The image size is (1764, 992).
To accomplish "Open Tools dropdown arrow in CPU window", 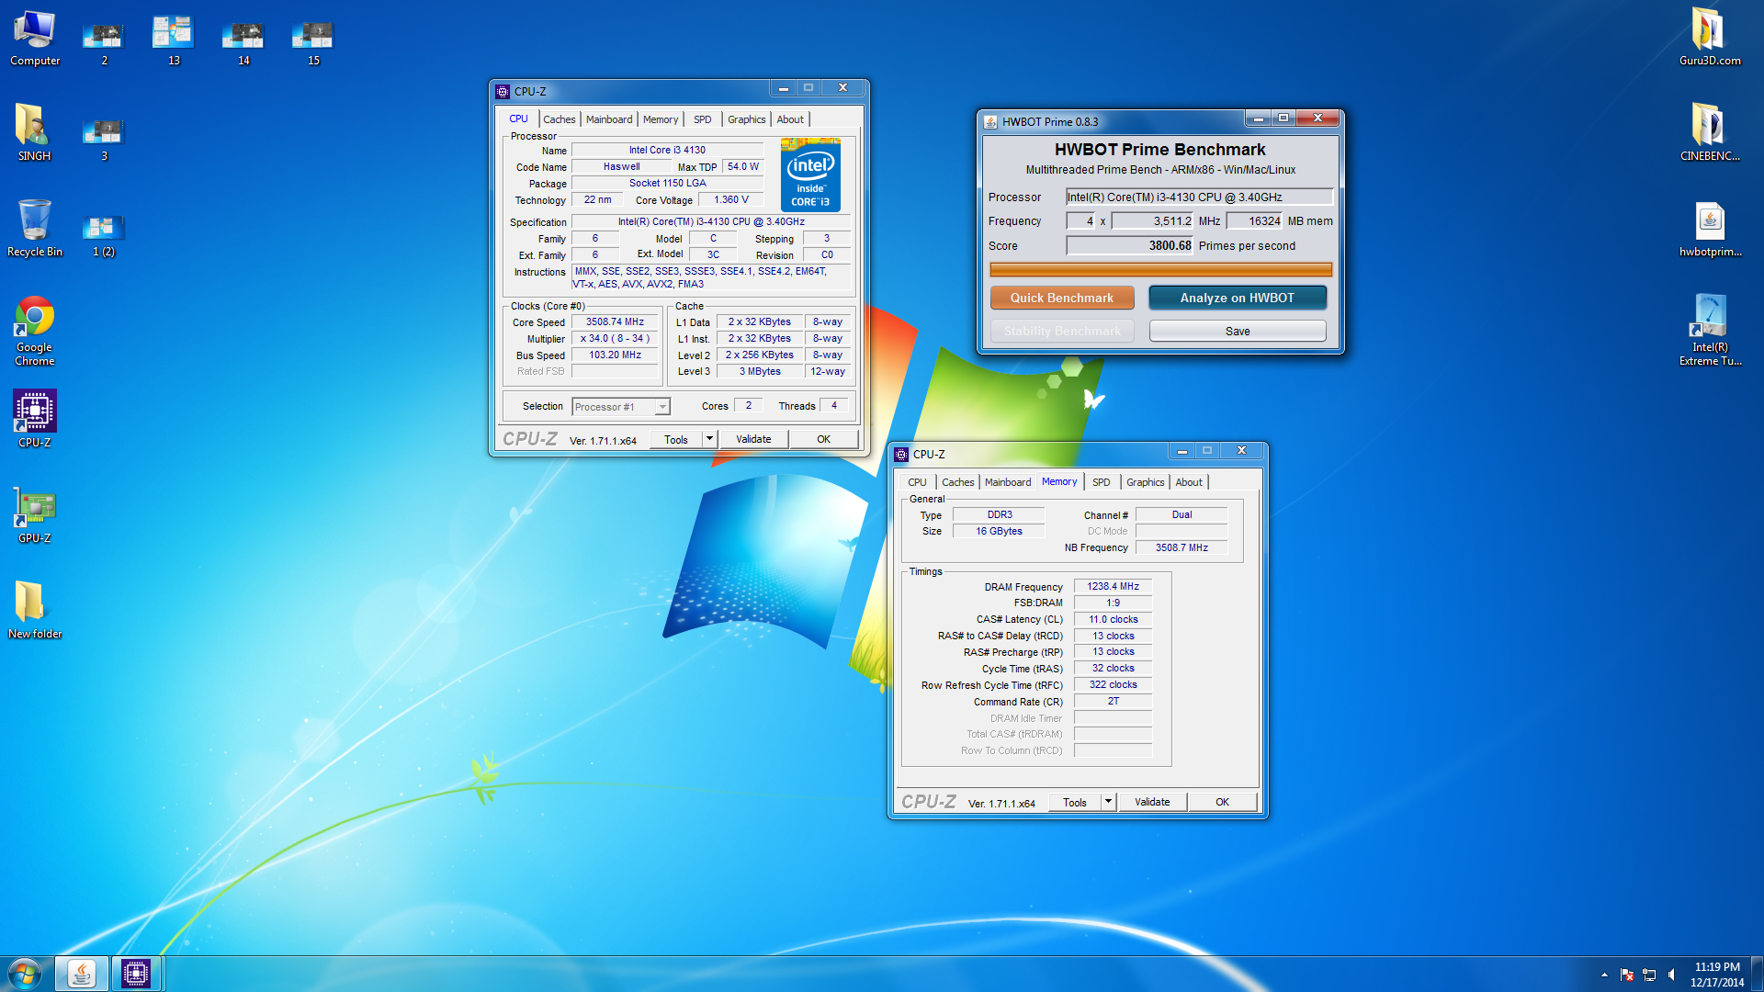I will 708,439.
